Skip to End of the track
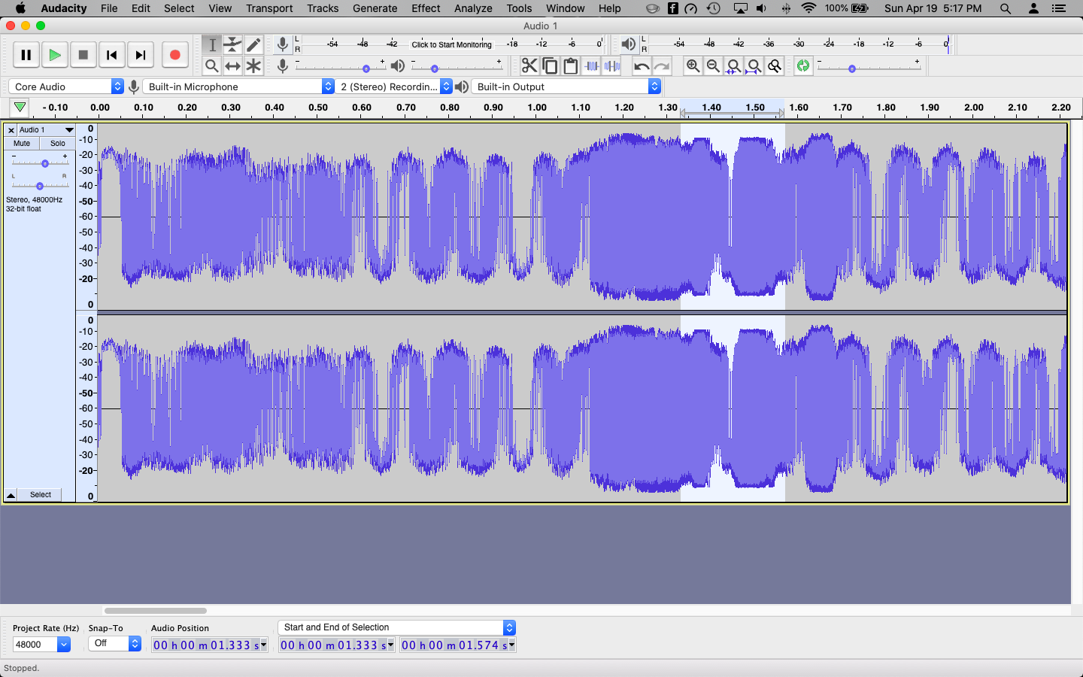 [x=141, y=55]
